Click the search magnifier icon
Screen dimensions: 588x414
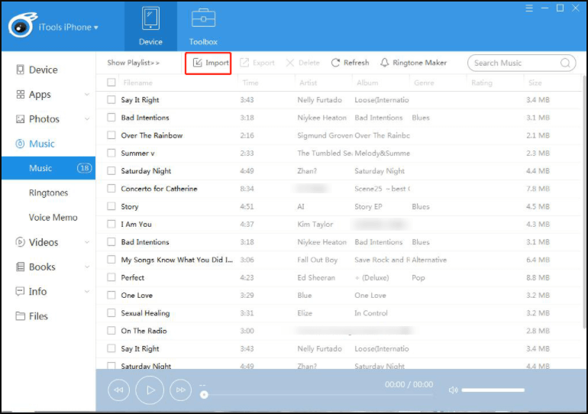click(566, 63)
